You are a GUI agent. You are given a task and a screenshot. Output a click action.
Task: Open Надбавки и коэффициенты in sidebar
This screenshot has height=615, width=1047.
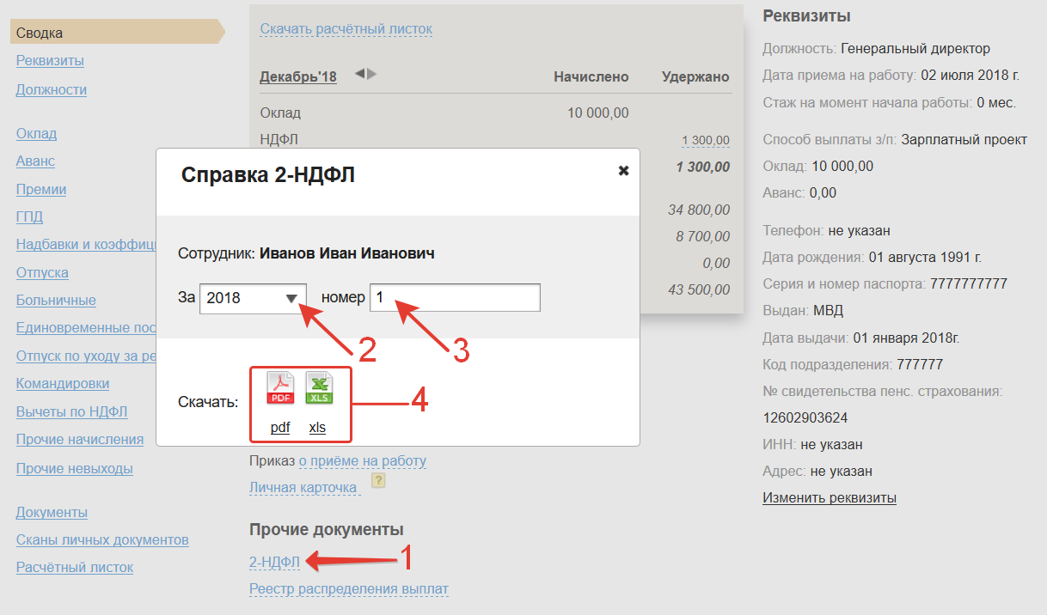coord(85,244)
